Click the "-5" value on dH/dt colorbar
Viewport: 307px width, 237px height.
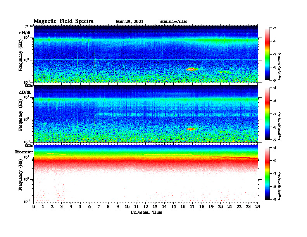click(274, 28)
